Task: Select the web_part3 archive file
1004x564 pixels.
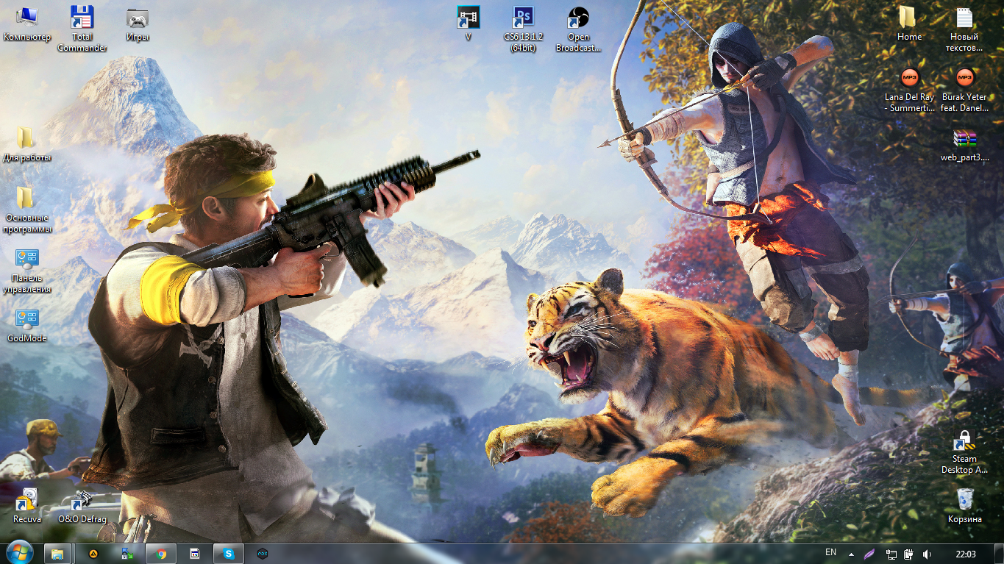Action: (x=964, y=144)
